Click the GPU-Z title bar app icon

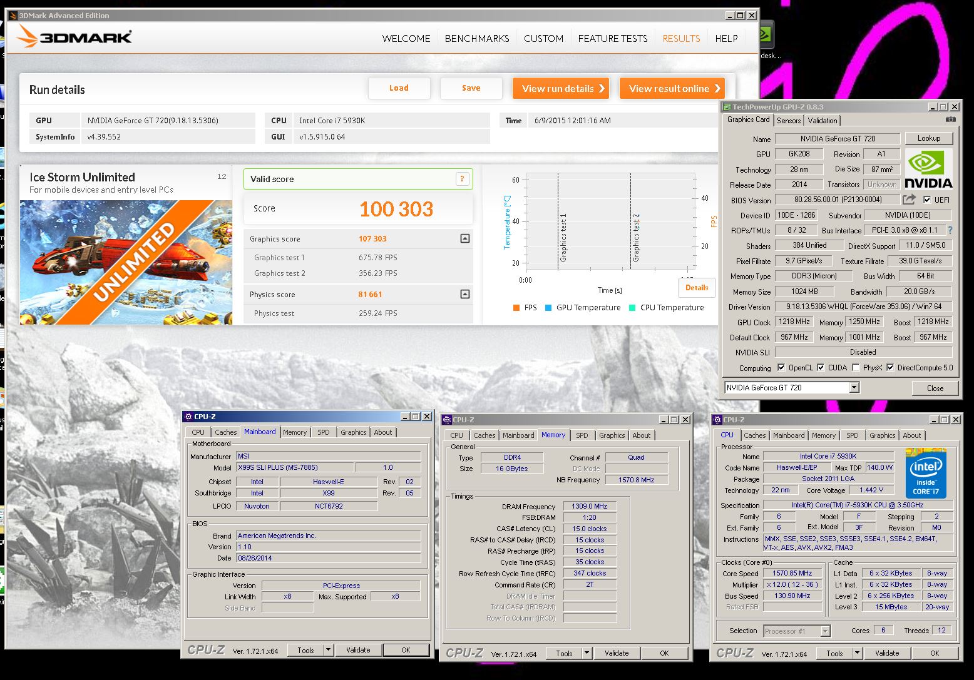point(727,107)
